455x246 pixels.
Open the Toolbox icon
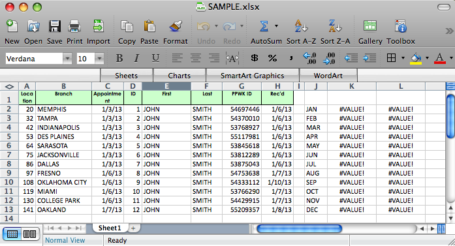pyautogui.click(x=401, y=26)
